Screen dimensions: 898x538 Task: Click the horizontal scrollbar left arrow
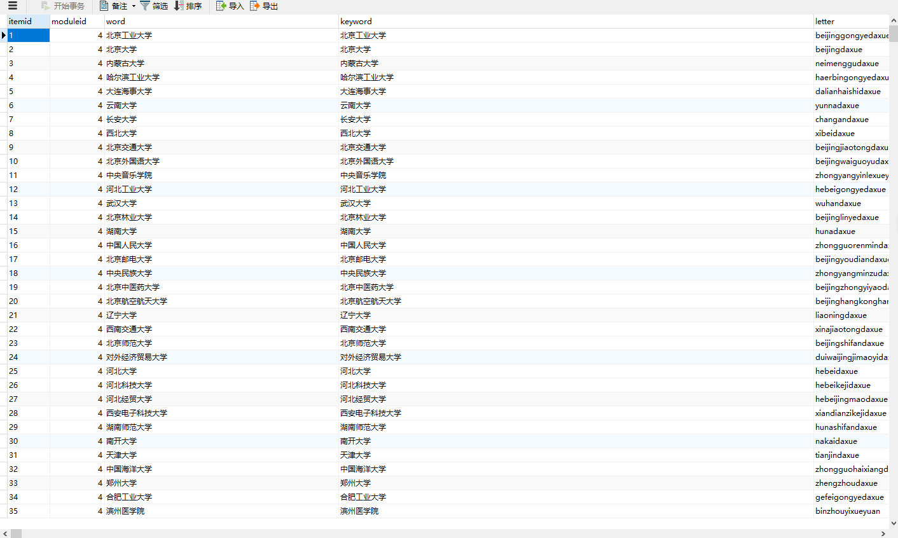point(4,534)
